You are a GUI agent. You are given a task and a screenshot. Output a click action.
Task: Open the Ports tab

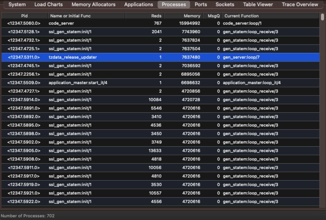click(x=201, y=4)
